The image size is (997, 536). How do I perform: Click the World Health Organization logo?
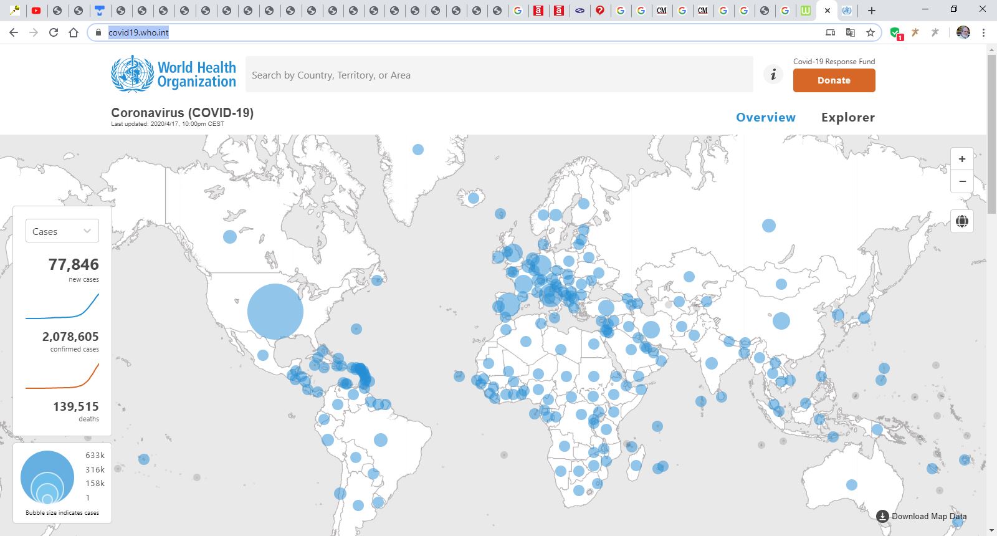(173, 74)
